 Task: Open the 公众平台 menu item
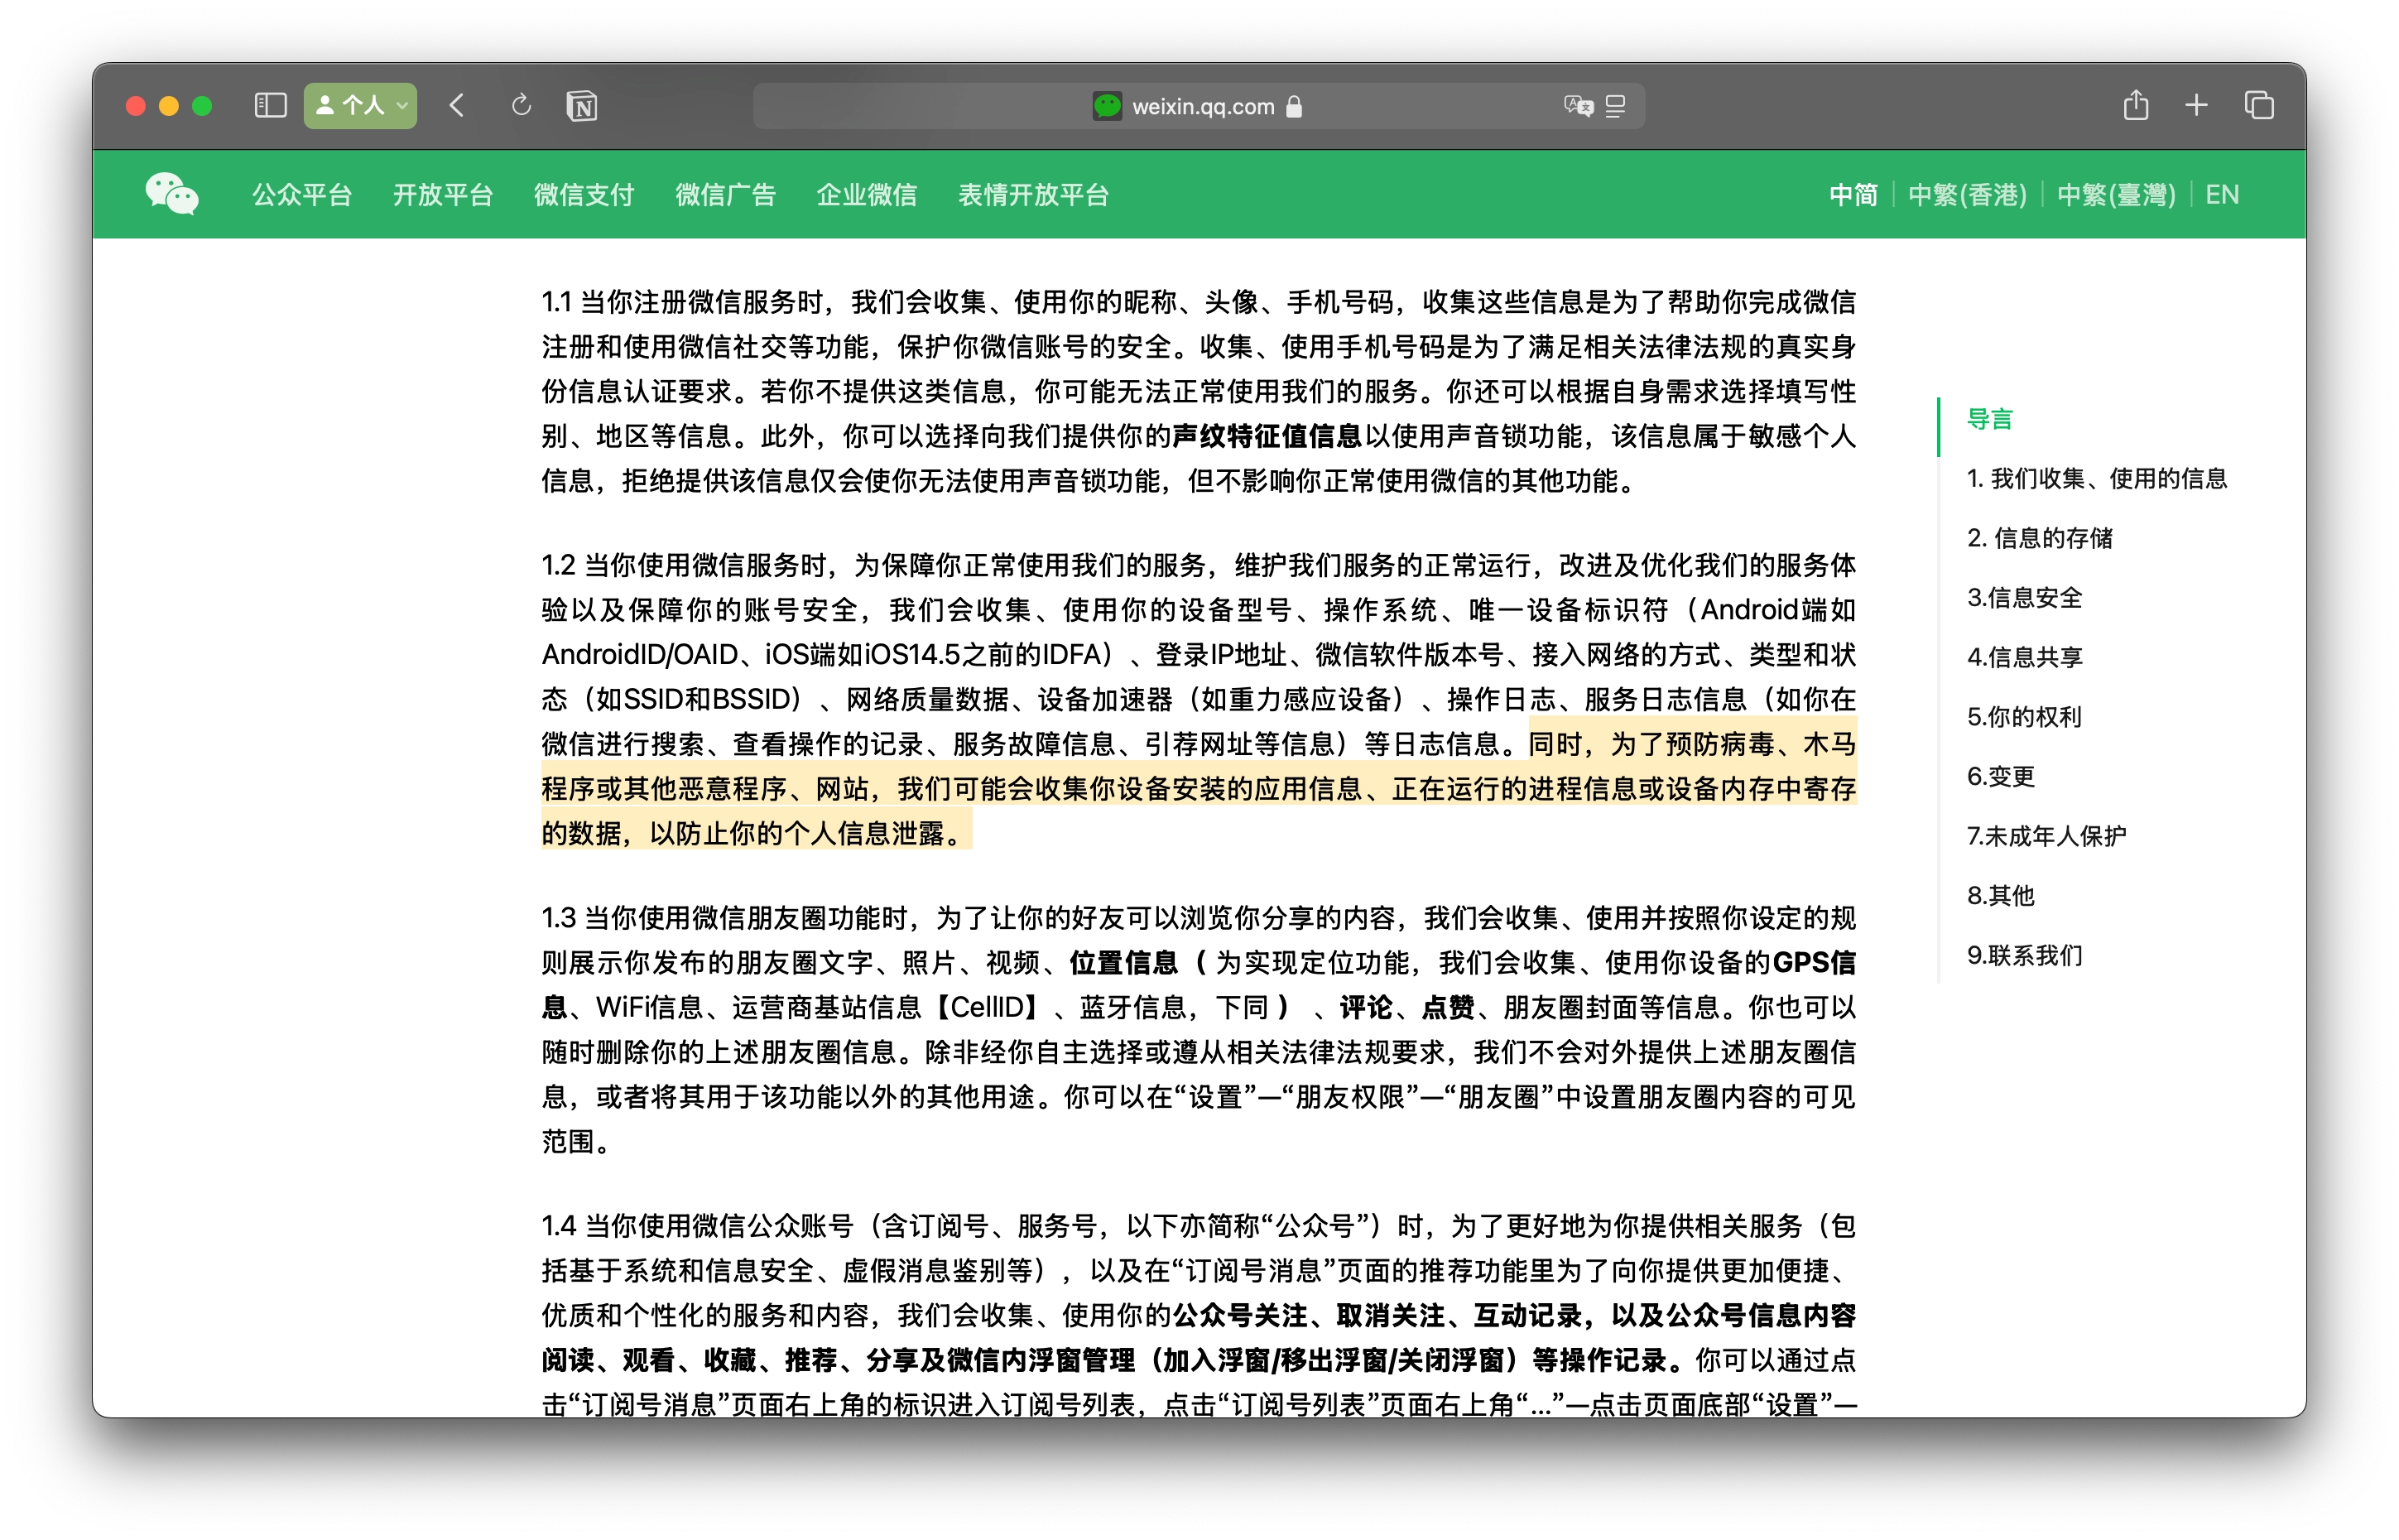[x=302, y=195]
